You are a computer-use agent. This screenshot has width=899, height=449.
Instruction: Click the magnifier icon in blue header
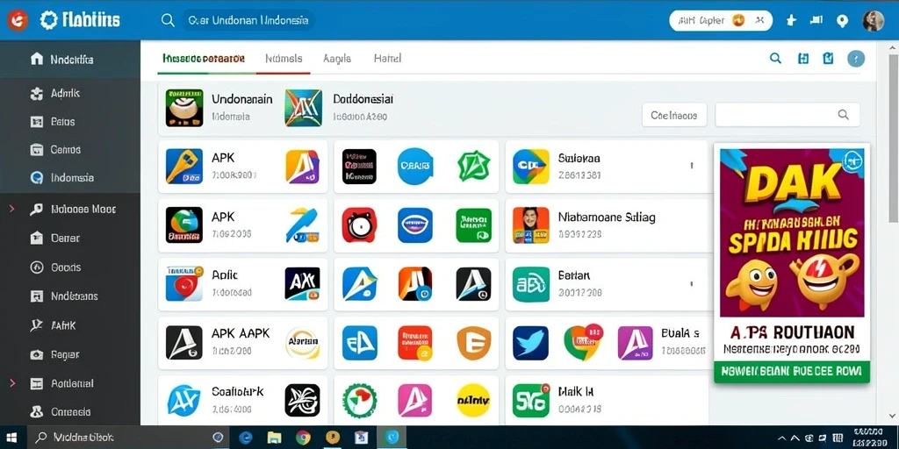pos(168,21)
